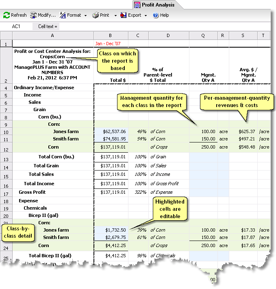Expand the Print dropdown arrow
The width and height of the screenshot is (276, 289).
(115, 15)
